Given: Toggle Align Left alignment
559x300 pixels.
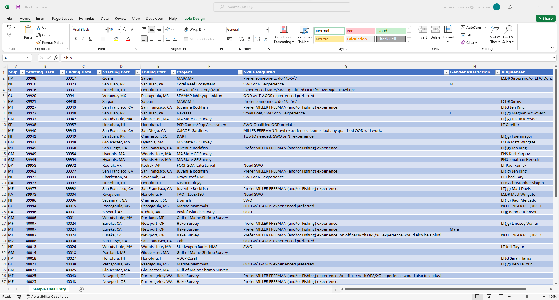Looking at the screenshot, I should pos(144,39).
